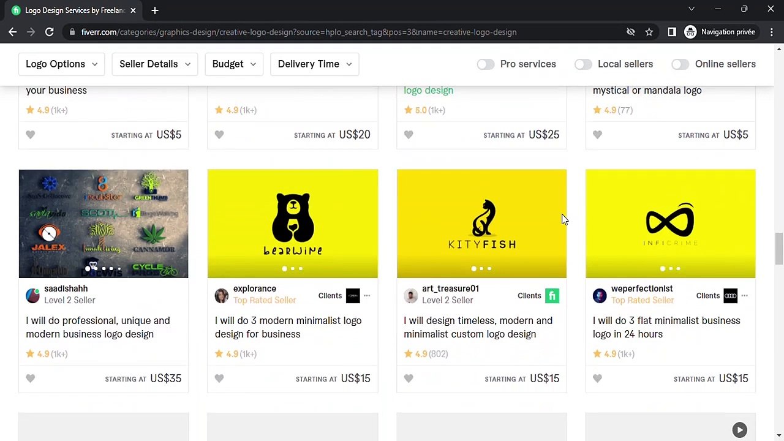Image resolution: width=784 pixels, height=441 pixels.
Task: Click art_treasure01's green client badge
Action: click(552, 296)
